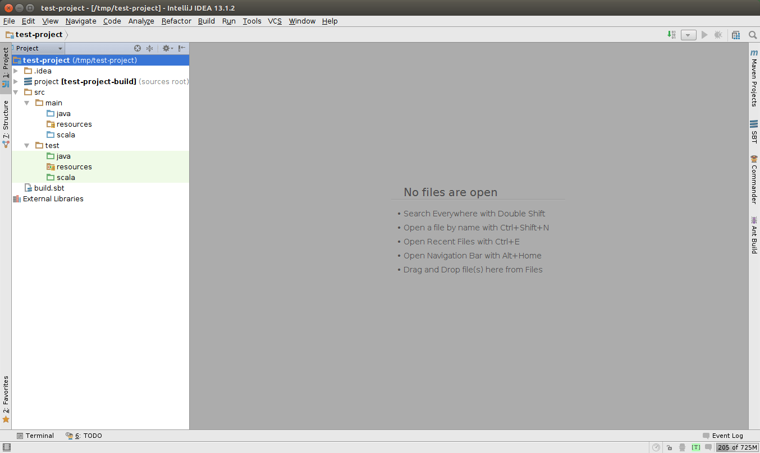
Task: Open the Help menu
Action: pos(329,21)
